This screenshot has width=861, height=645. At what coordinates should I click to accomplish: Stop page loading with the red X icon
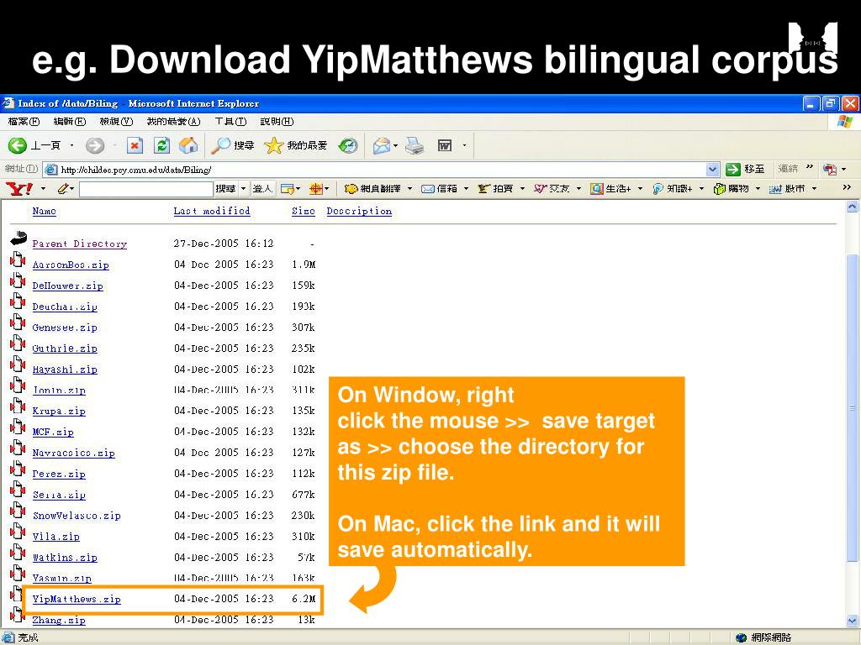(x=135, y=145)
